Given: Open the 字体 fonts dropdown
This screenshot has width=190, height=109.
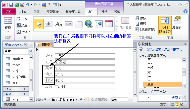Looking at the screenshot, I should click(23, 32).
